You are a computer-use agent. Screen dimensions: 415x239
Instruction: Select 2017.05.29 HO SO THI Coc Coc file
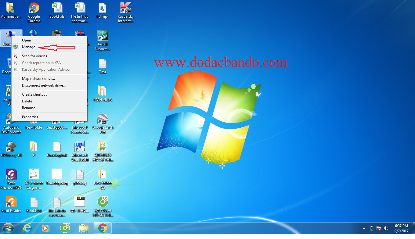103,207
